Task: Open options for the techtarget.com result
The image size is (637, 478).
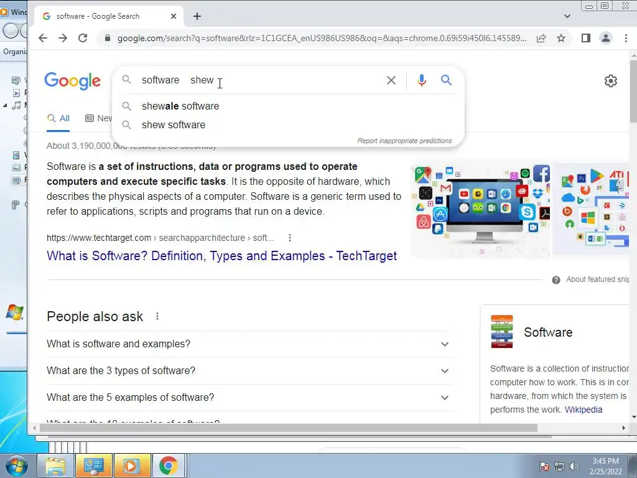Action: (x=290, y=238)
